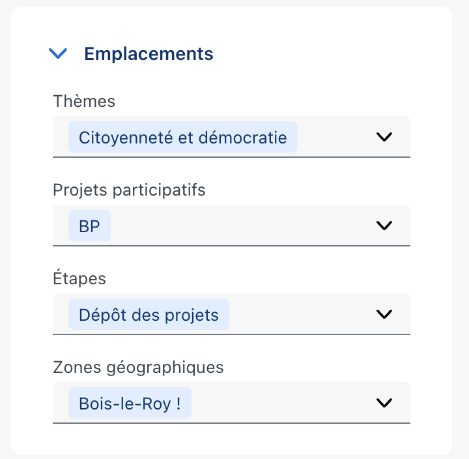Click the Étapes field label

(79, 278)
